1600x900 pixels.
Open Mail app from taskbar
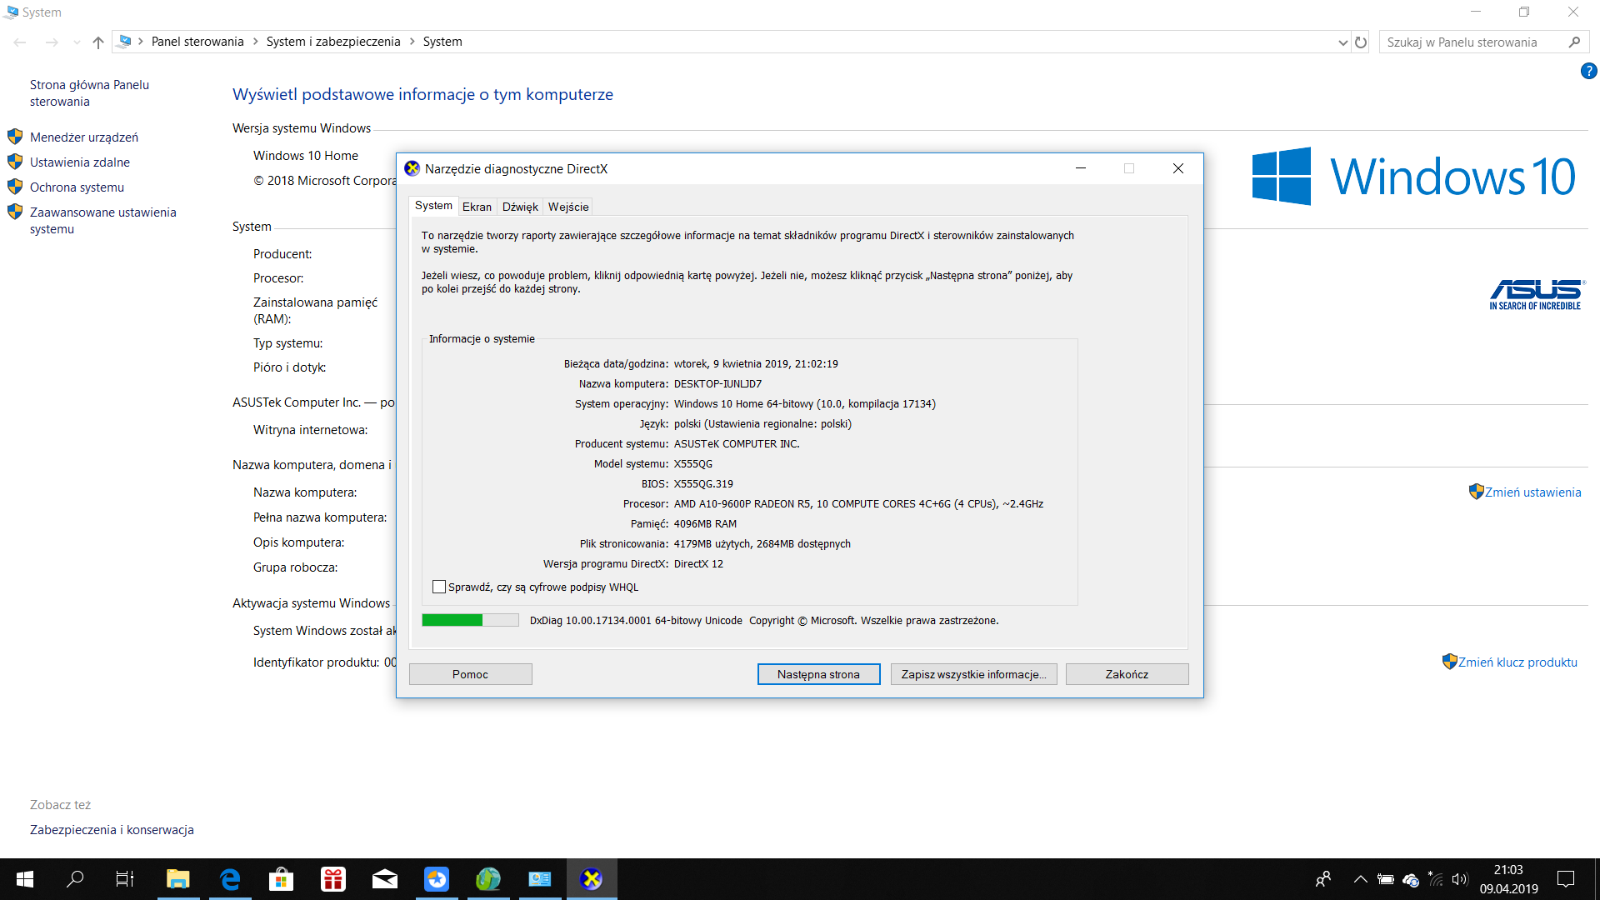coord(385,879)
